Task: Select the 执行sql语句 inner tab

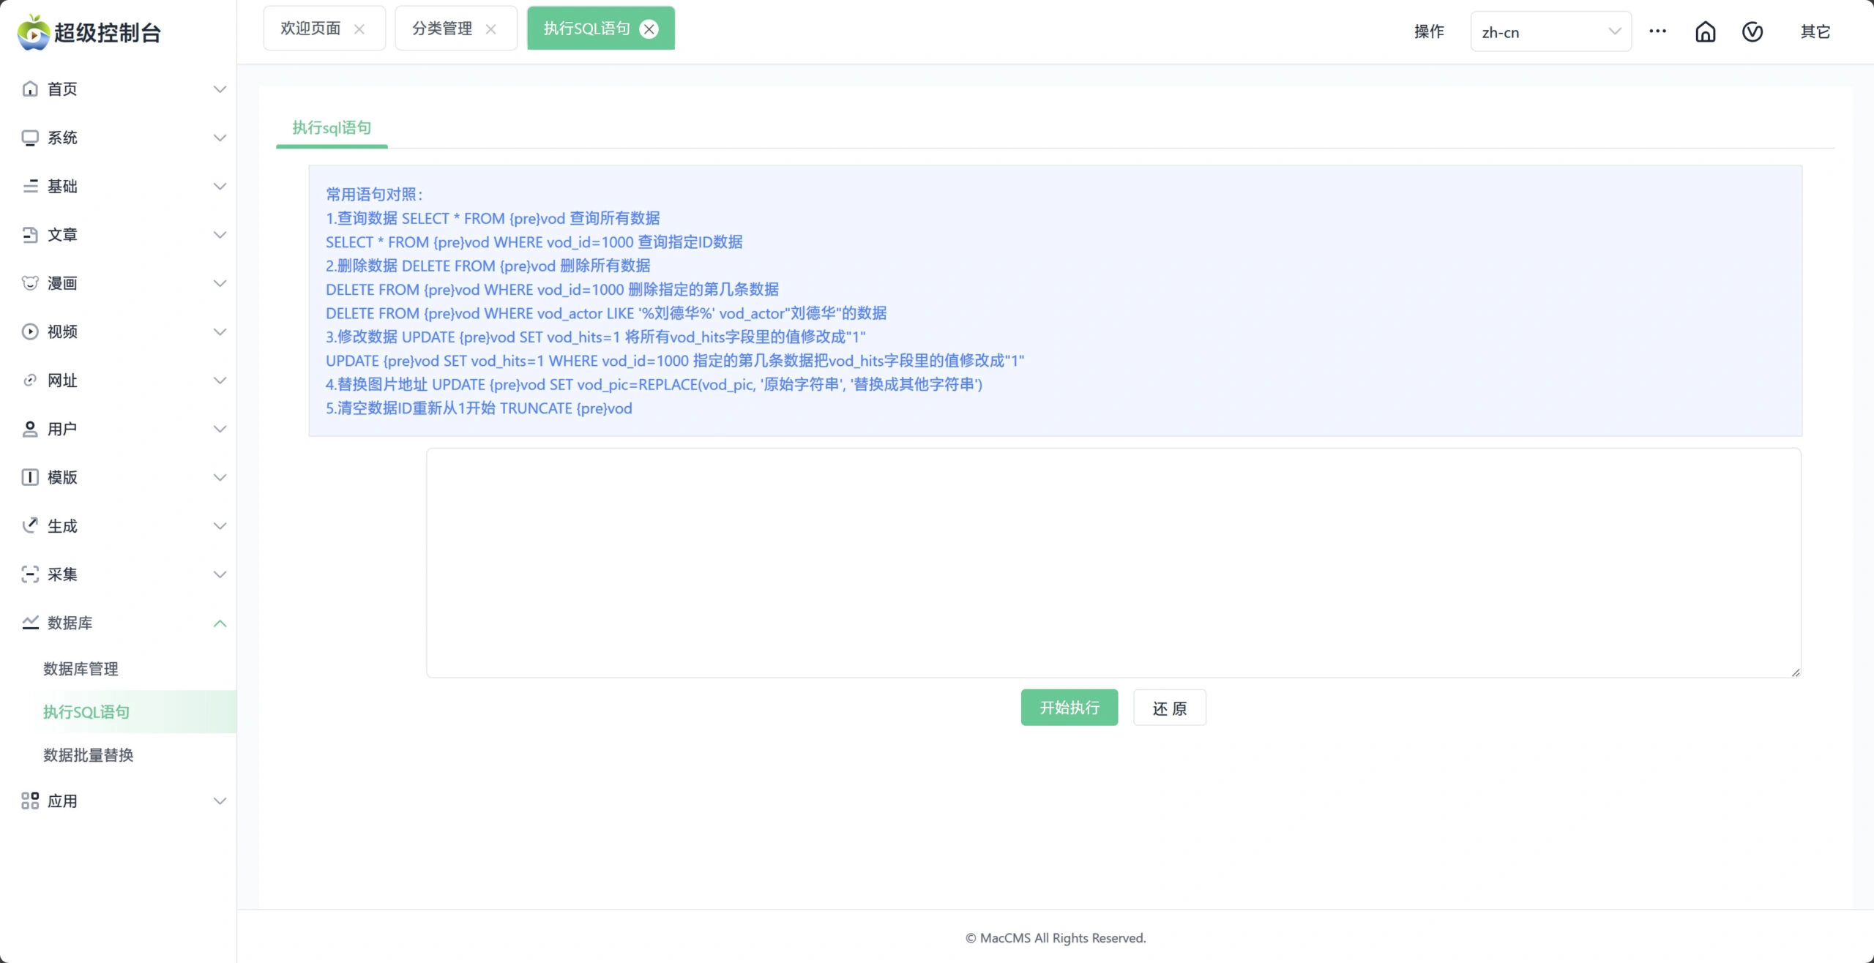Action: 332,128
